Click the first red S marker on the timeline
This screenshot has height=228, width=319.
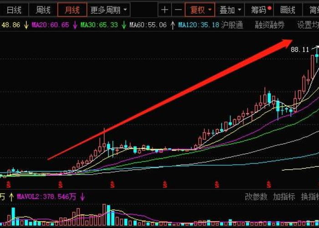click(x=8, y=184)
